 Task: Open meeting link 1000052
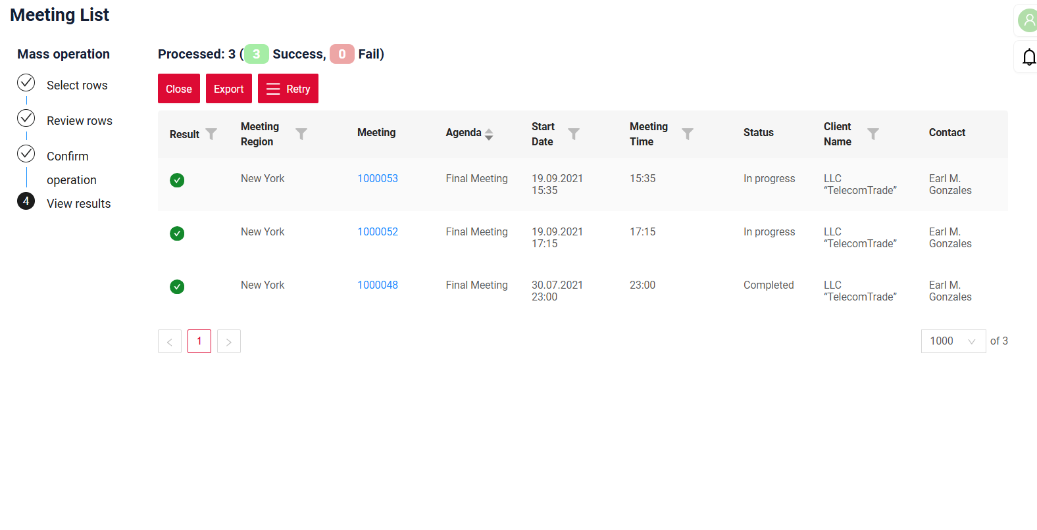click(378, 232)
